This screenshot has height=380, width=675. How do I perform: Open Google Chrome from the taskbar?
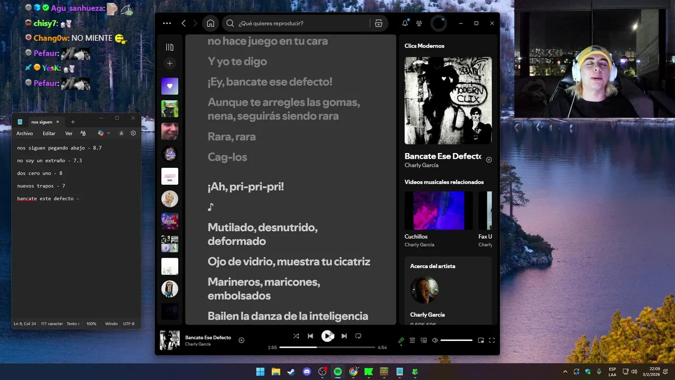point(353,372)
